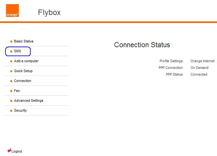Click the arrow icon beside Add a computer

coord(11,61)
